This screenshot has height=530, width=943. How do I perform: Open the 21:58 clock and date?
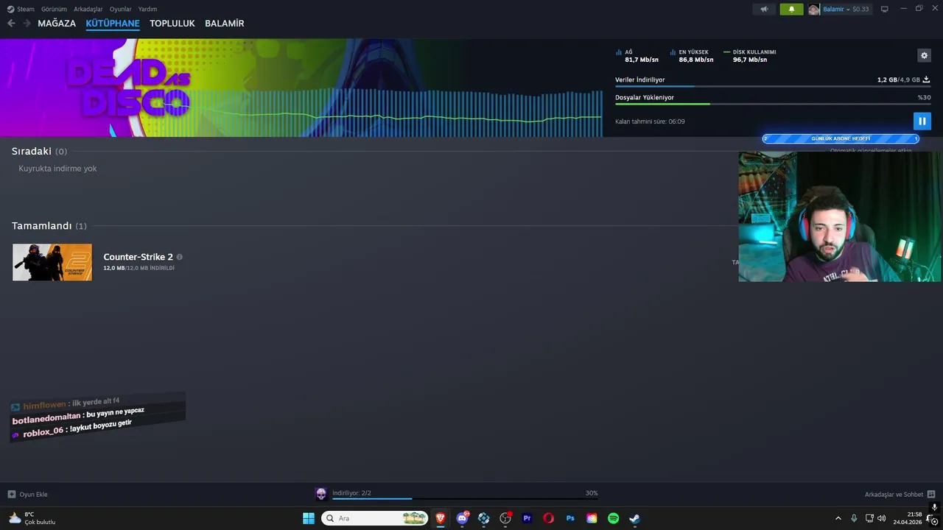(908, 518)
